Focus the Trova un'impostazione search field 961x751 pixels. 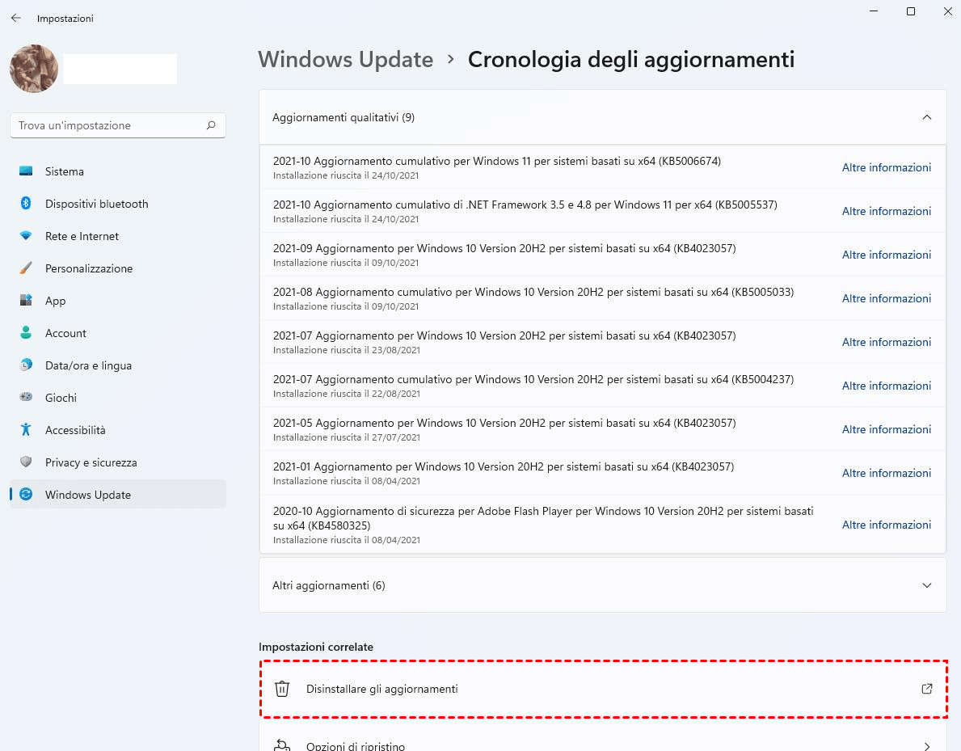coord(109,125)
